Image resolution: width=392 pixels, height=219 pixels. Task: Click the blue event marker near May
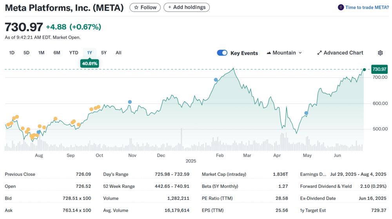coord(306,113)
